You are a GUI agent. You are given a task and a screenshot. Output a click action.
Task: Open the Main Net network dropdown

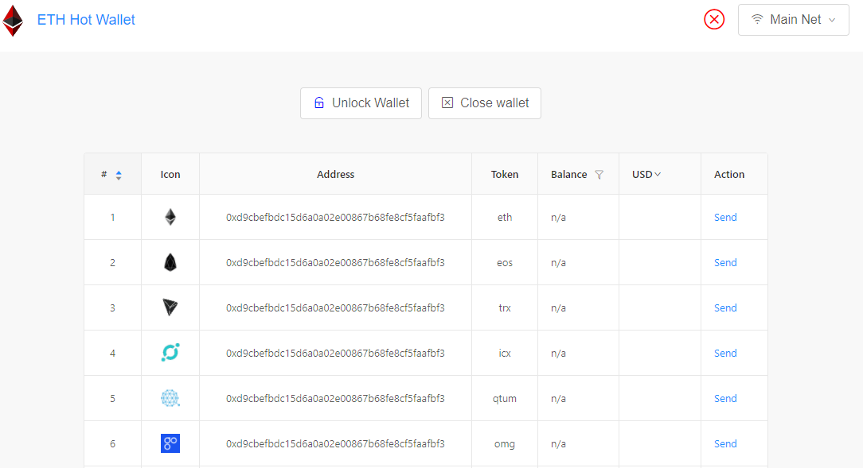[x=793, y=20]
